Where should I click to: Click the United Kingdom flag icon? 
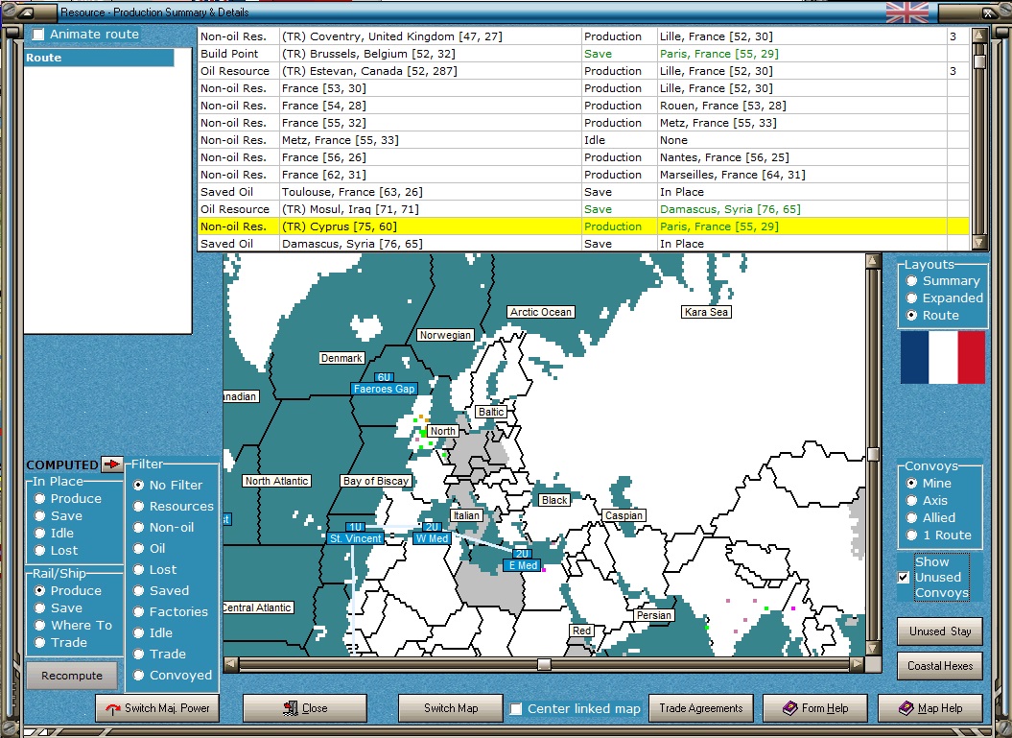pos(906,12)
